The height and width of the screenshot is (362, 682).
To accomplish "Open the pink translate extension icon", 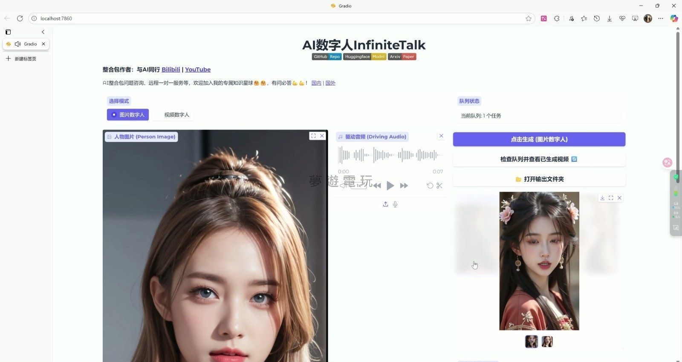I will coord(544,18).
